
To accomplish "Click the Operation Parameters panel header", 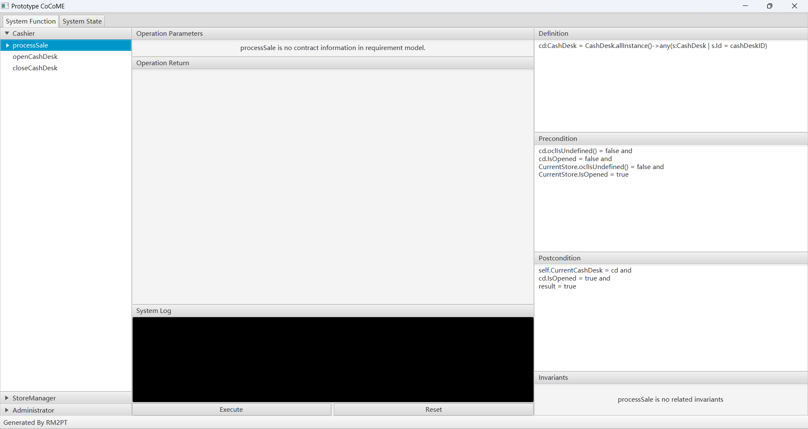I will [x=332, y=34].
